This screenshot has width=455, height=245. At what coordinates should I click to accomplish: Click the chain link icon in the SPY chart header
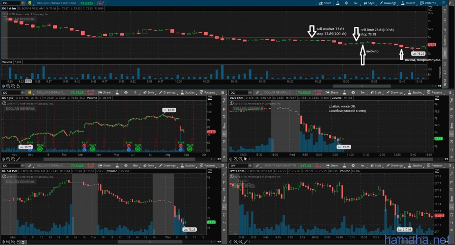257,166
